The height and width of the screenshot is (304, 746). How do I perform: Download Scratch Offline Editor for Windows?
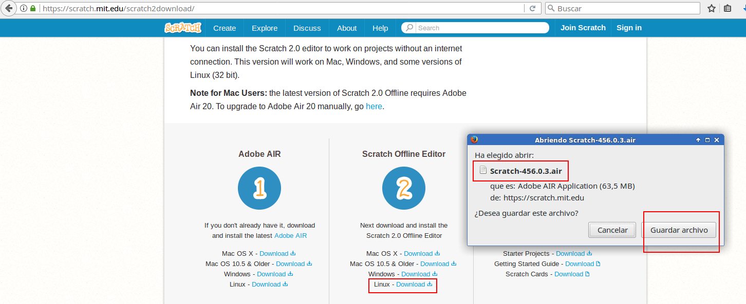coord(419,274)
